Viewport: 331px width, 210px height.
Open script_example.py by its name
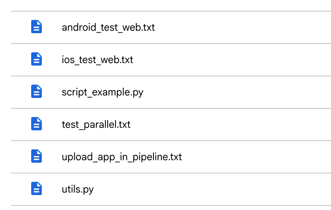tap(102, 93)
